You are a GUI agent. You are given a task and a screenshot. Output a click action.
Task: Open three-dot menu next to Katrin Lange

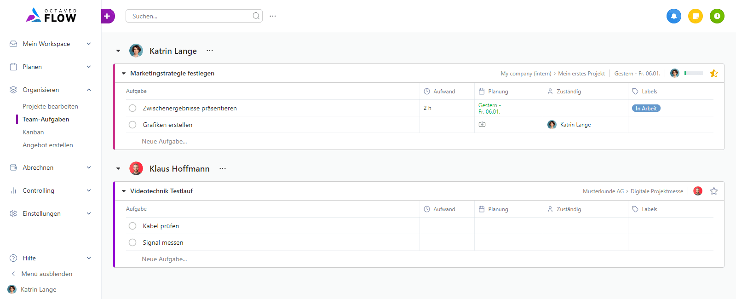click(210, 51)
